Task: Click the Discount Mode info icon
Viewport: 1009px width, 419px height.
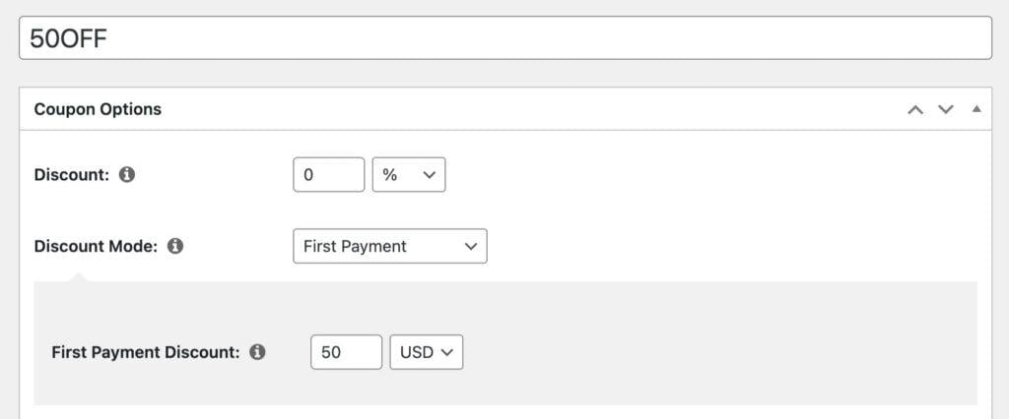Action: (175, 246)
